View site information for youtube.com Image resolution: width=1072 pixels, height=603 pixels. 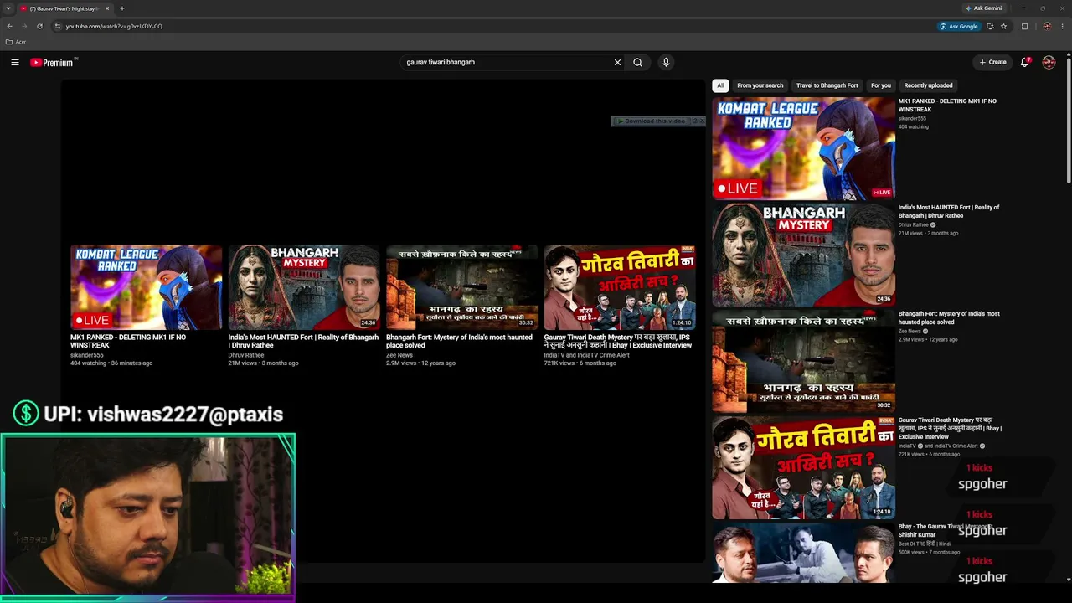[x=58, y=26]
